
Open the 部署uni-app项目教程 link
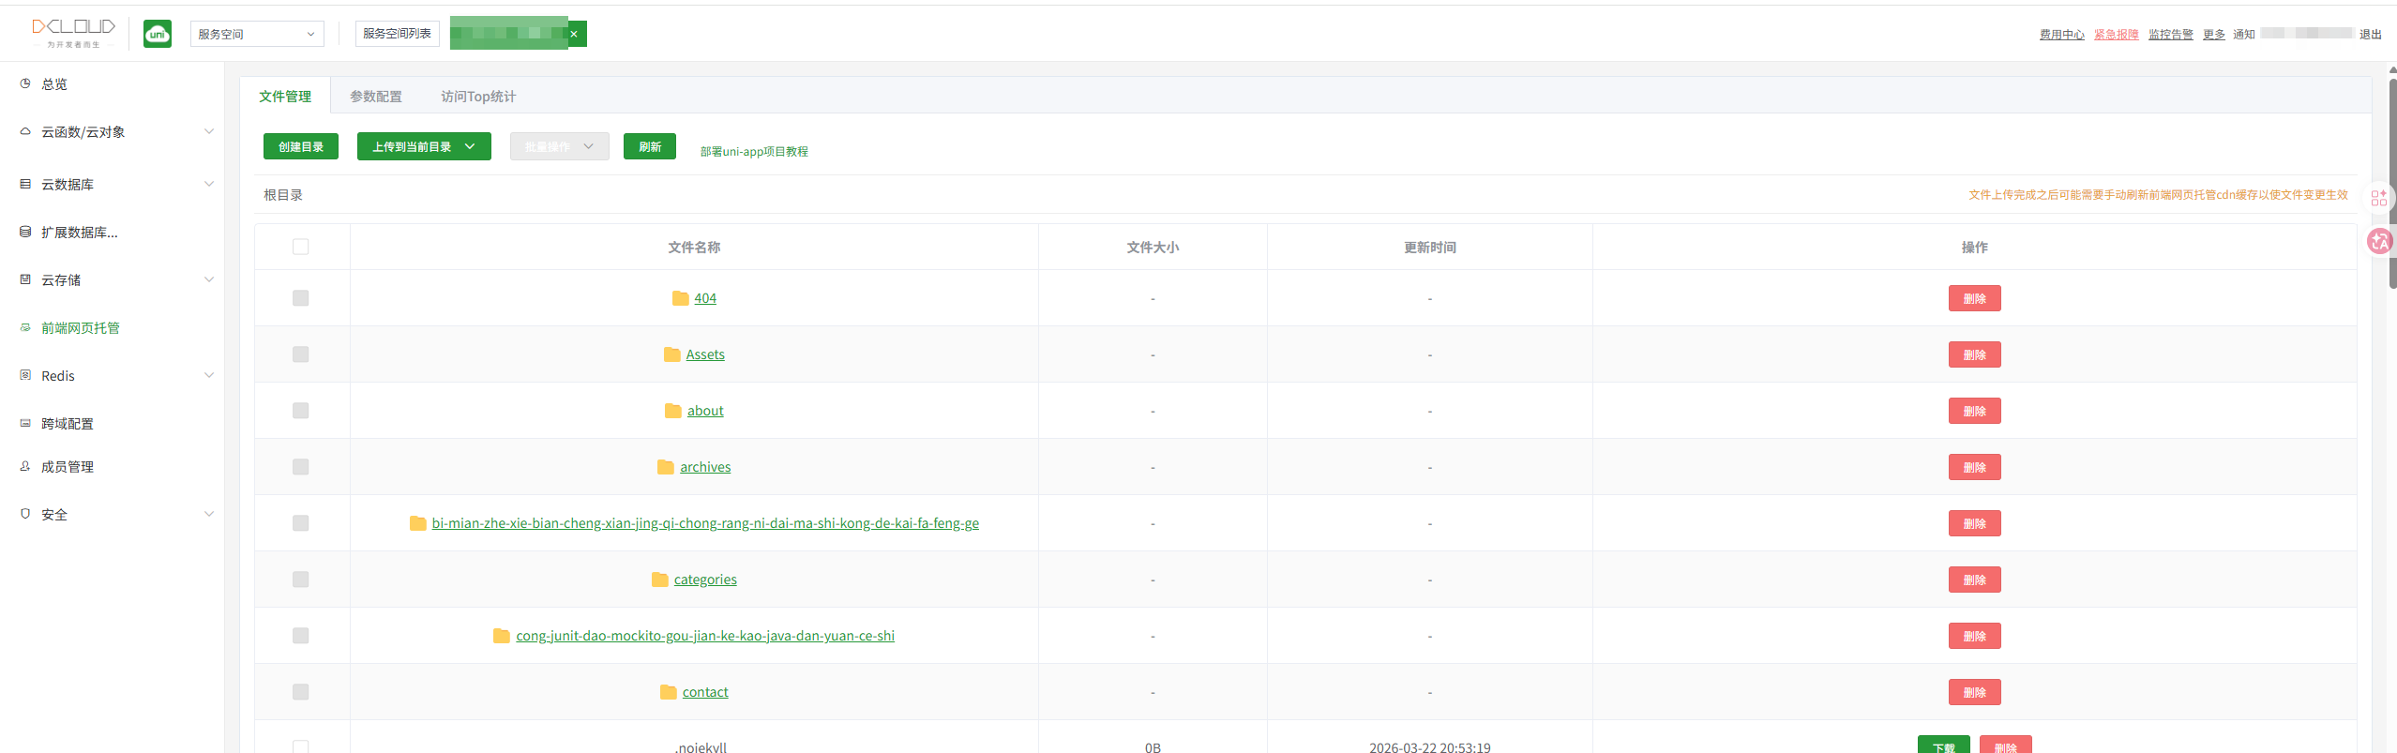point(753,152)
